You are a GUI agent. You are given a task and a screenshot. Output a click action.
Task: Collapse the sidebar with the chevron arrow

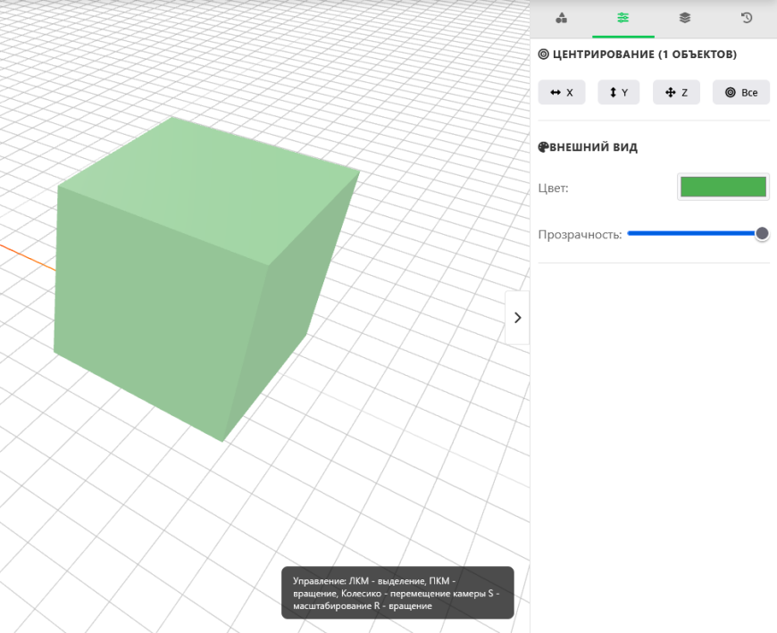517,317
